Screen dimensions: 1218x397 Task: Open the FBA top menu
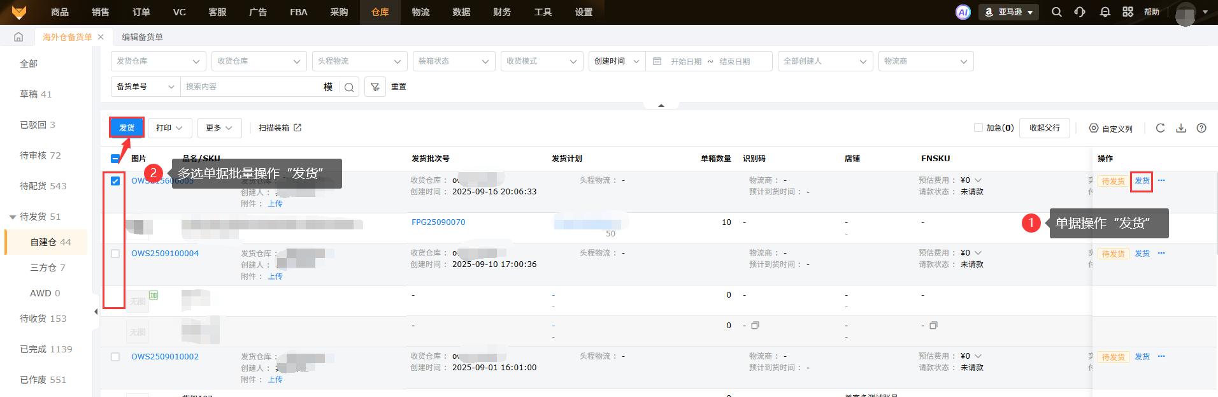point(298,12)
